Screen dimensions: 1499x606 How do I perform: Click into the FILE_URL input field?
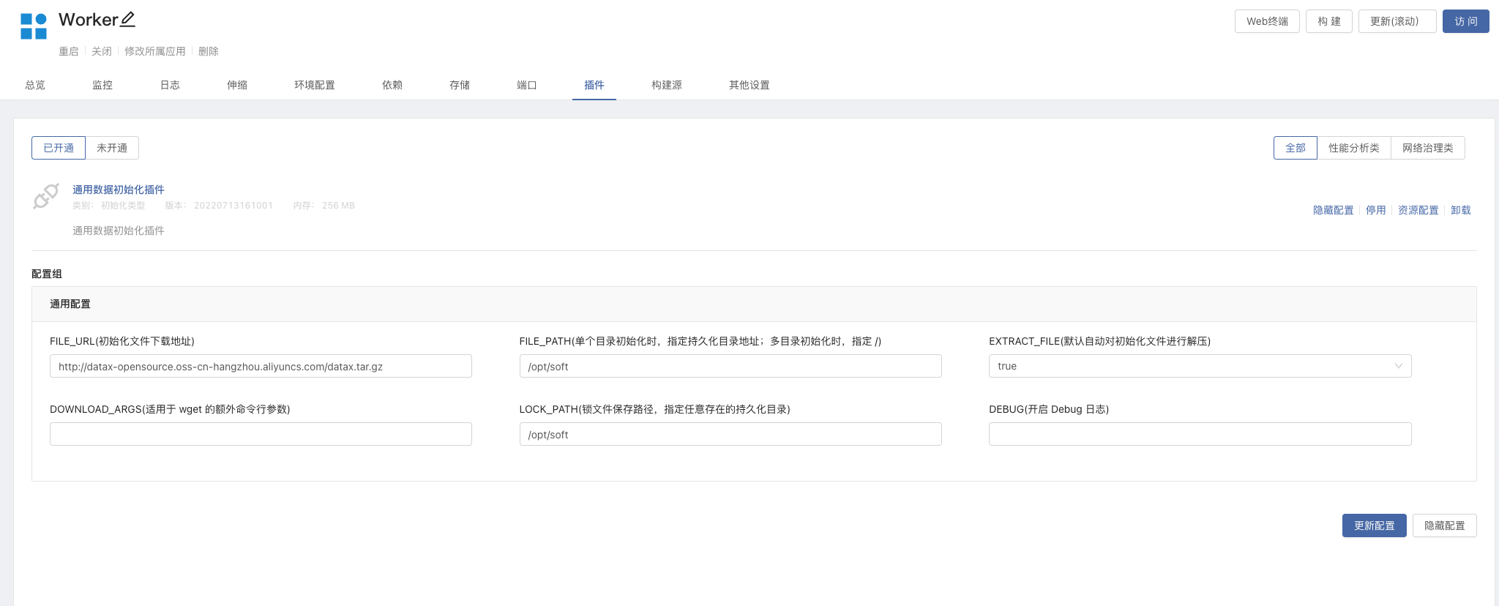261,366
